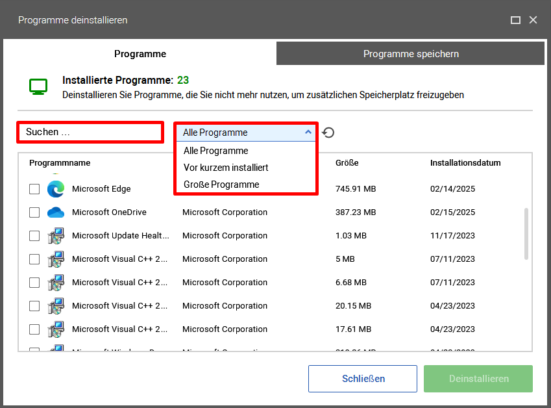Click the Microsoft Visual C++ name with 6.68 MB
This screenshot has width=551, height=408.
pos(119,283)
